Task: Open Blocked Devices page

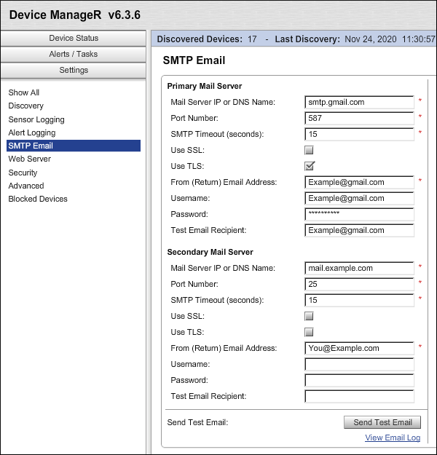Action: [38, 199]
